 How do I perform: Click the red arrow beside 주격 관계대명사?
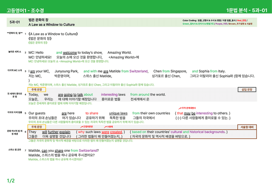pos(180,108)
